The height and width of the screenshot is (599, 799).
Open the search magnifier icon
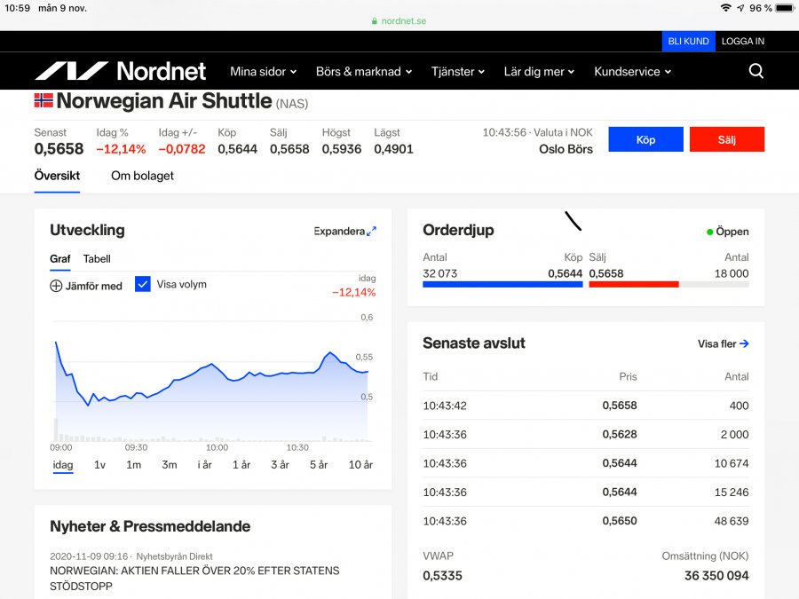[755, 71]
